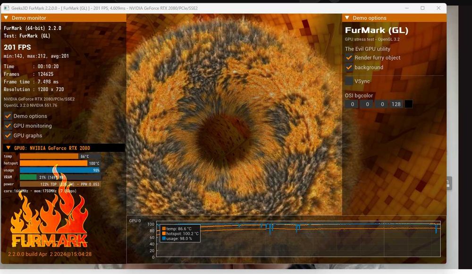Click the VRAM 21% usage bar
Screen dimensions: 472x274
pos(59,177)
